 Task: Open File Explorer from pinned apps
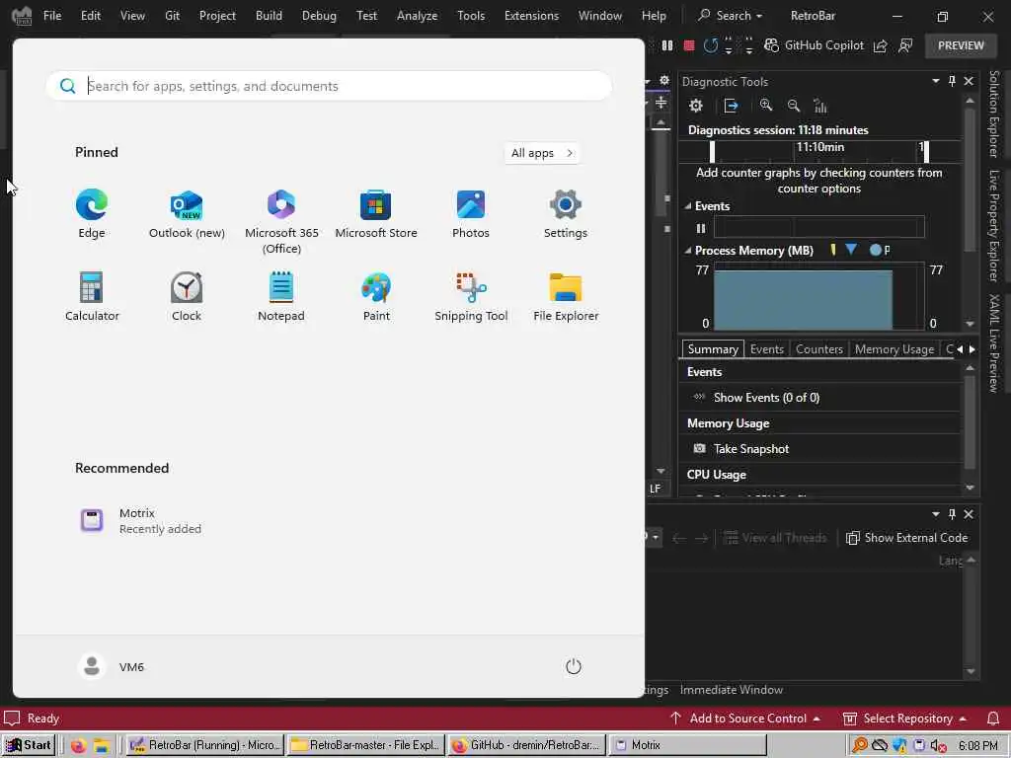(566, 296)
